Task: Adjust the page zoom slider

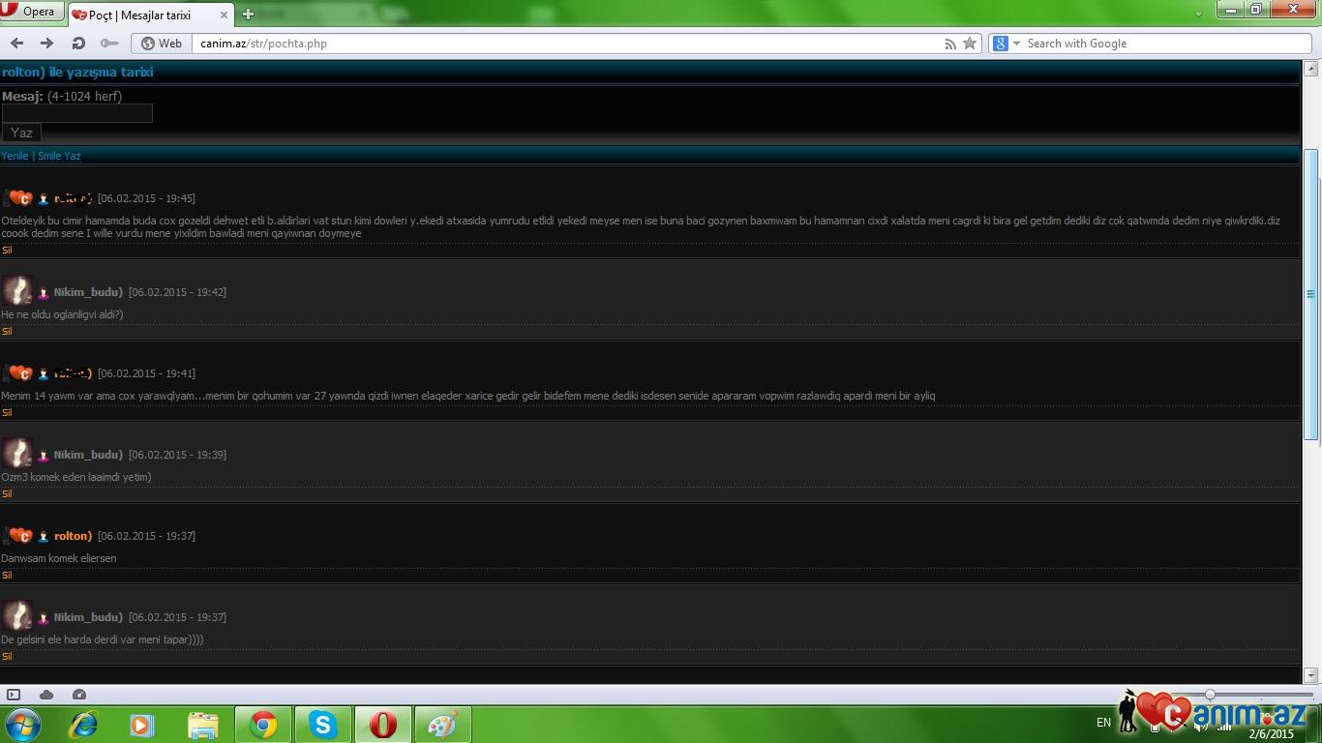Action: point(1210,695)
